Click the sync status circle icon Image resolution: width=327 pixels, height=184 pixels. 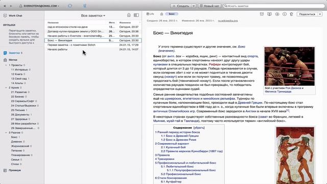pos(70,6)
